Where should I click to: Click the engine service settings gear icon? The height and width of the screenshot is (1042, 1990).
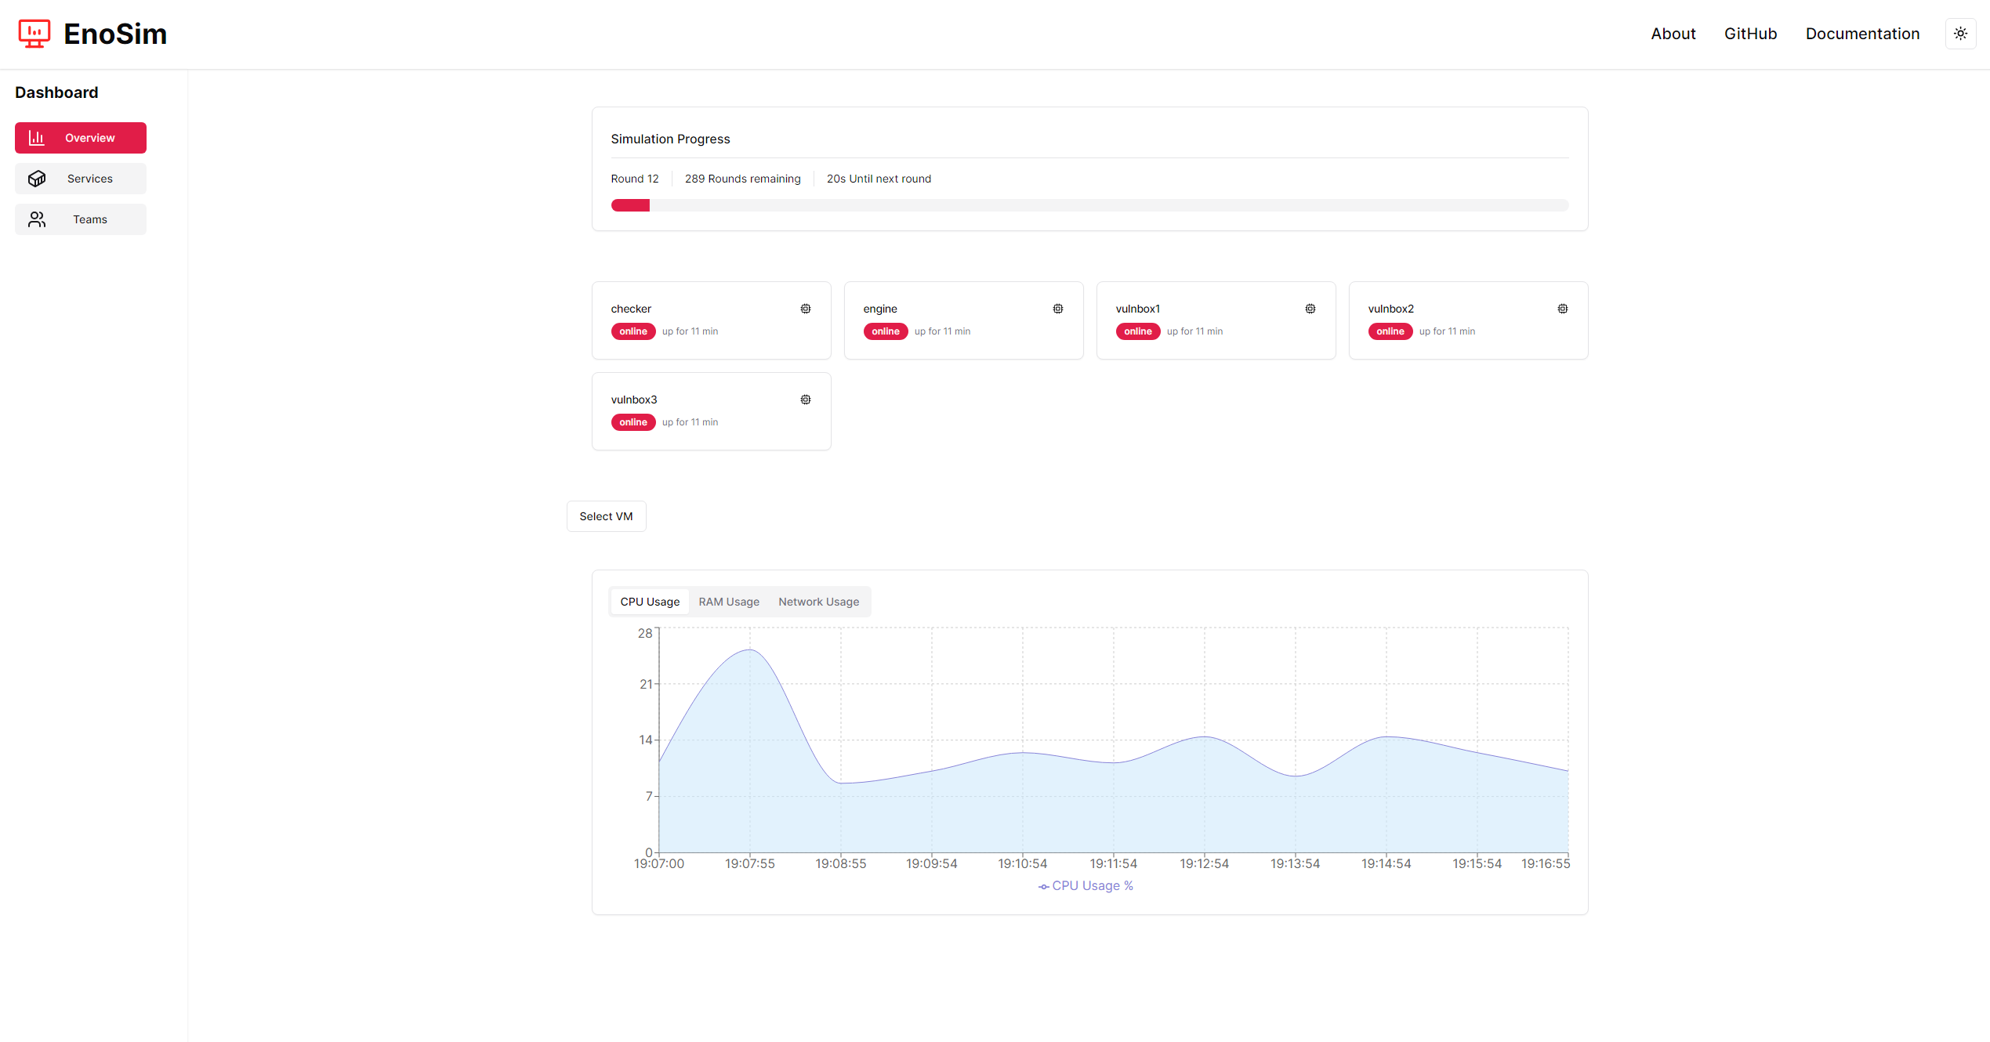(x=1057, y=308)
